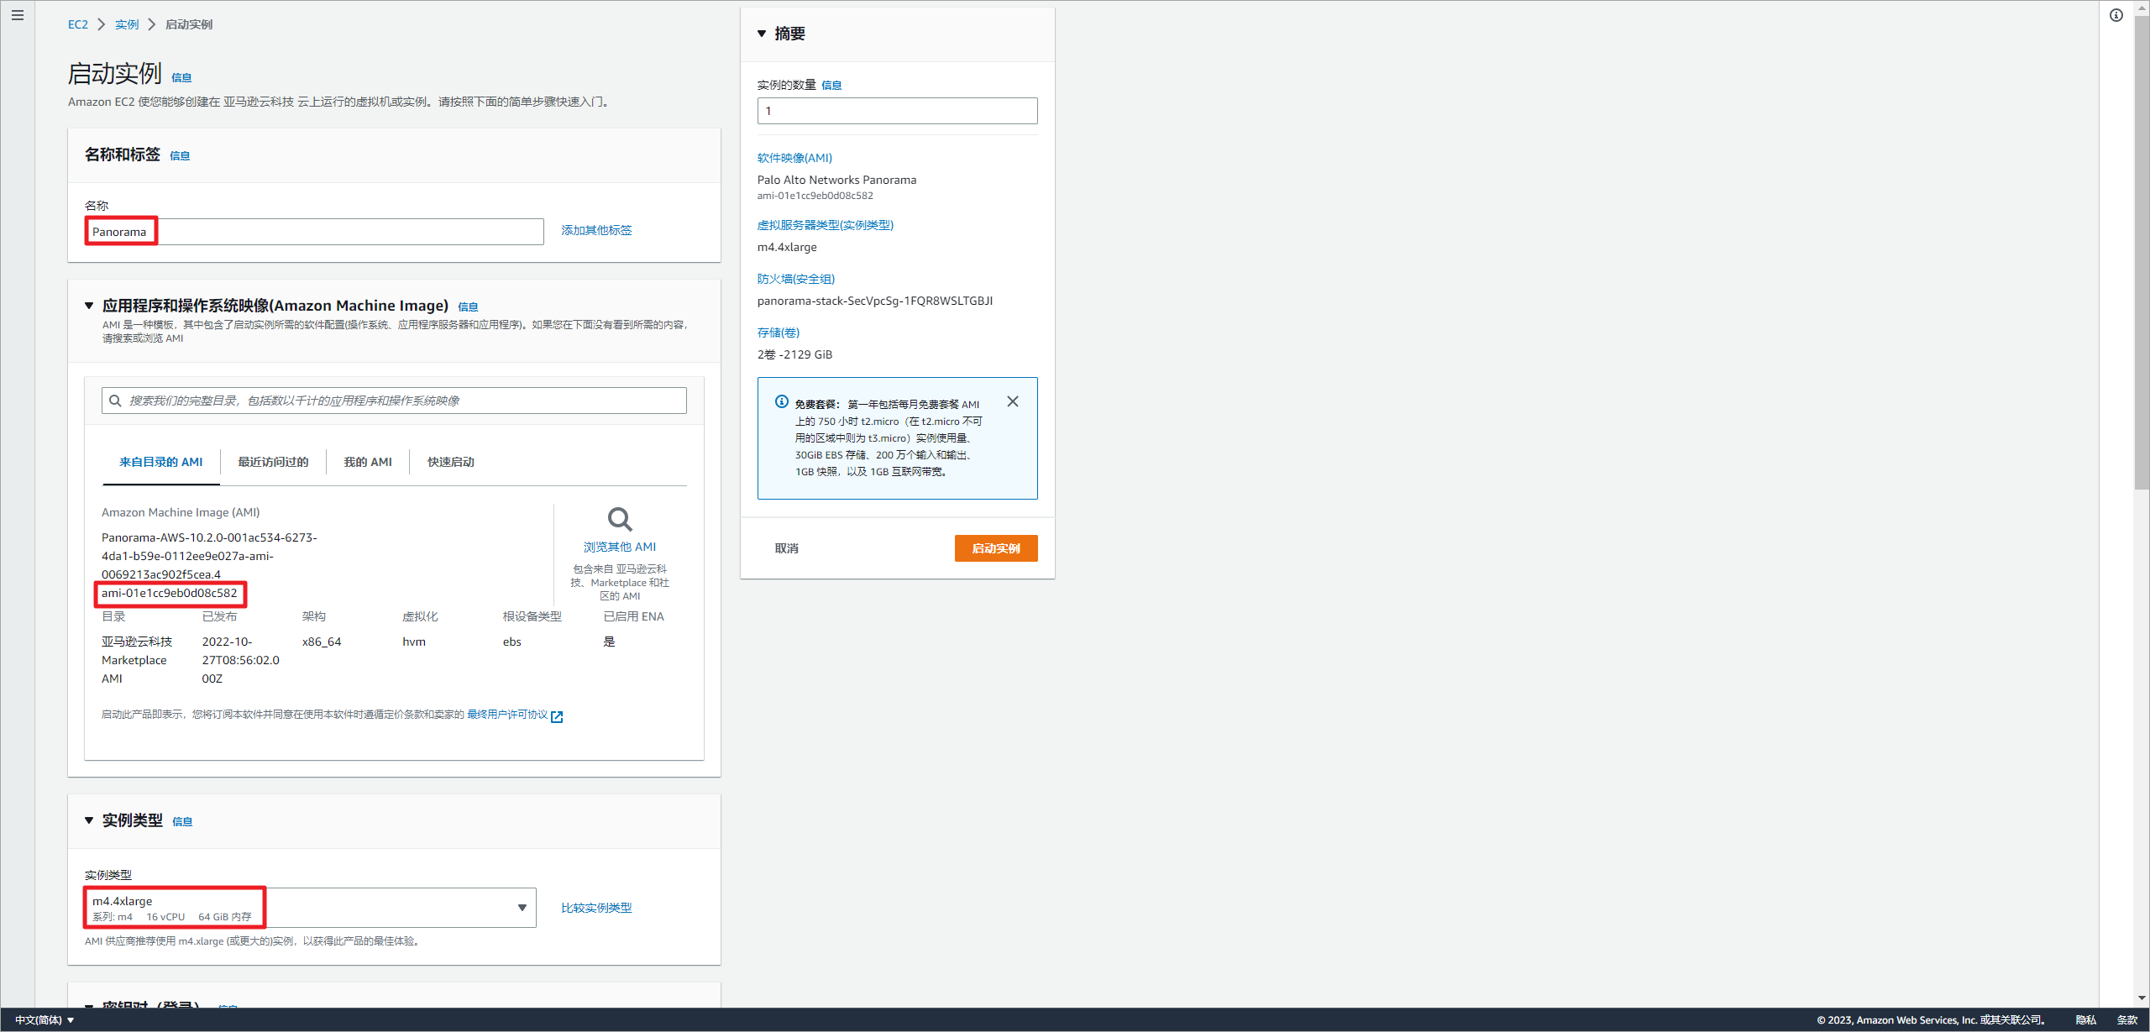Click the page vertical scrollbar
Screen dimensions: 2150x1032
(x=2142, y=252)
